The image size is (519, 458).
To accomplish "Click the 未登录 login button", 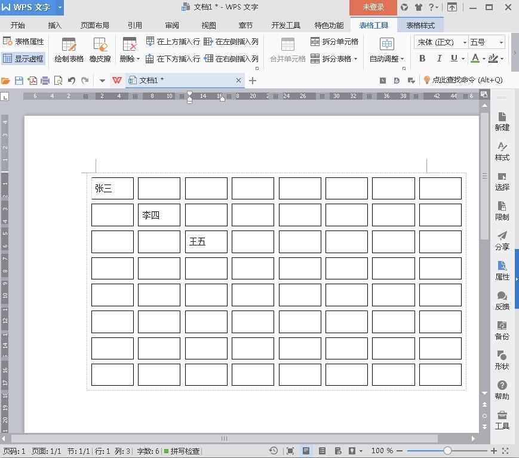I will point(373,7).
